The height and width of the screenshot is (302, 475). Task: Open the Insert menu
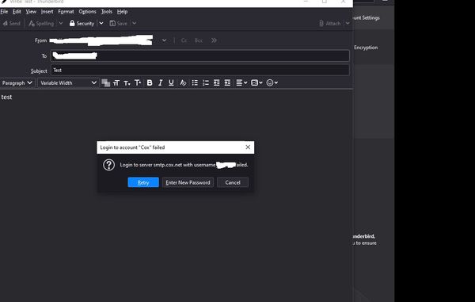point(47,12)
